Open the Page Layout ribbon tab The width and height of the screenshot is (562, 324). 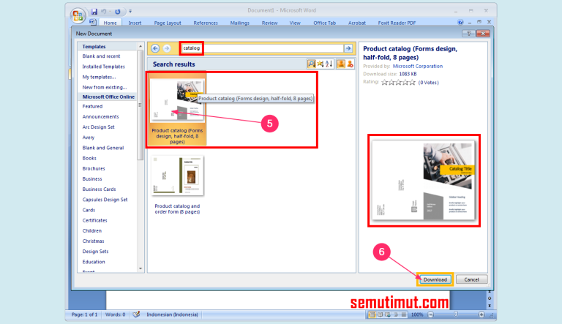(168, 23)
